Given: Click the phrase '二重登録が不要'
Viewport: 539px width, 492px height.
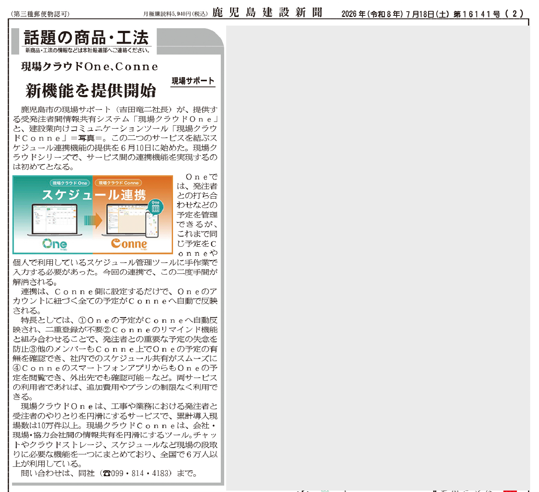Looking at the screenshot, I should pos(74,330).
